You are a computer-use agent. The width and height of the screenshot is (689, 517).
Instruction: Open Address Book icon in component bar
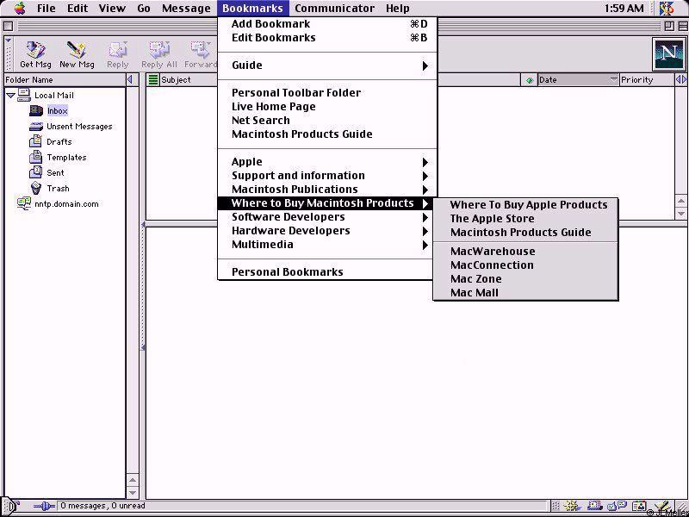click(x=639, y=506)
